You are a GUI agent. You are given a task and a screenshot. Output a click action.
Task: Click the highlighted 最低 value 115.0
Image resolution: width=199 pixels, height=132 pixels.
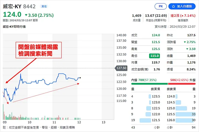click(154, 56)
